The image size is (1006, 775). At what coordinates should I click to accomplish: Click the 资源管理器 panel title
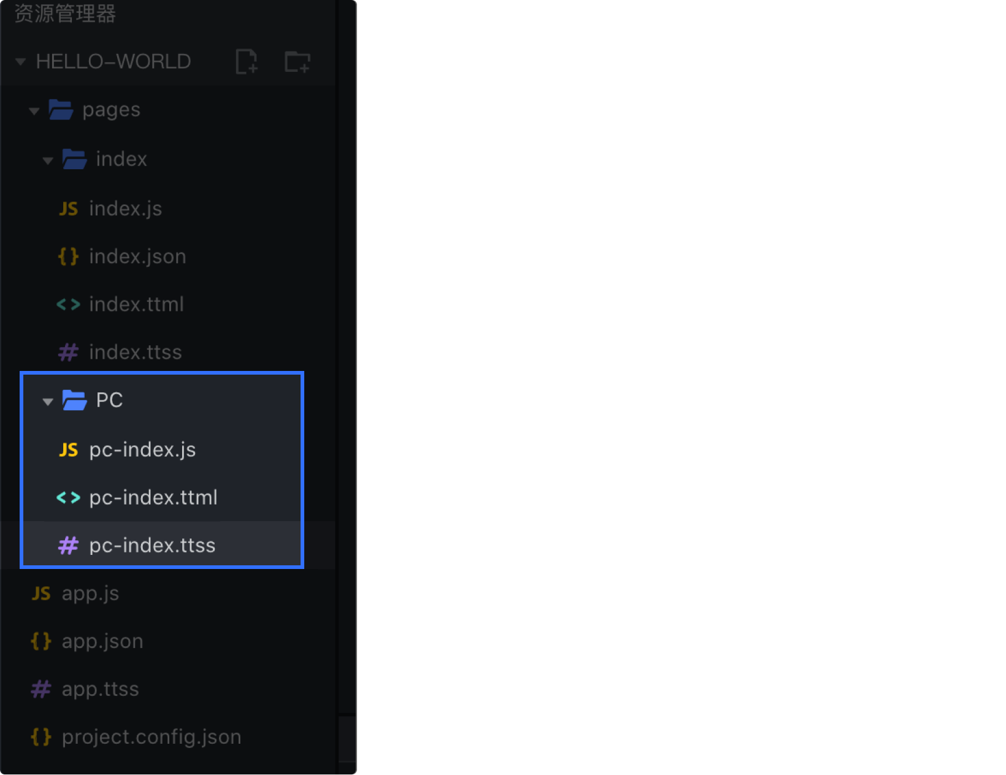click(65, 13)
